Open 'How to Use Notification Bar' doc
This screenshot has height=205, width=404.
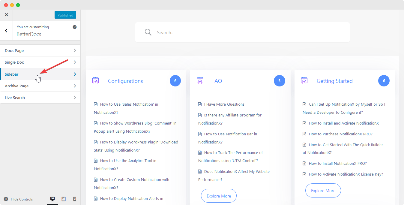(228, 138)
